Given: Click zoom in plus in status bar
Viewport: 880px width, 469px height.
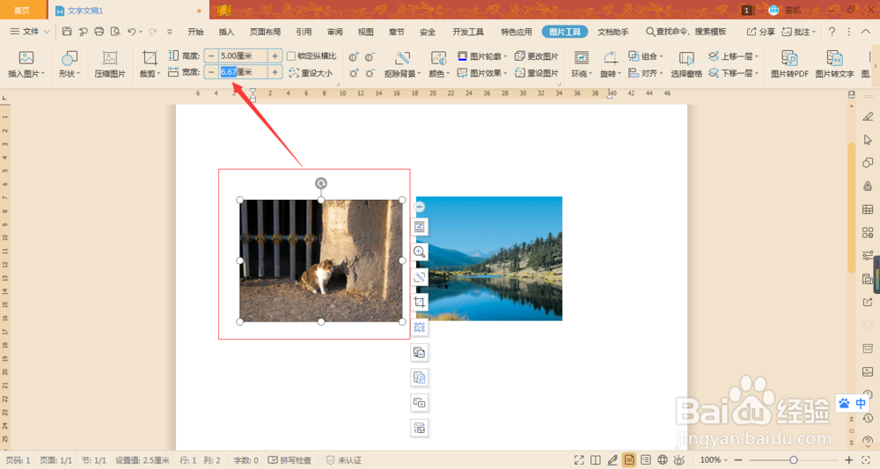Looking at the screenshot, I should 849,460.
